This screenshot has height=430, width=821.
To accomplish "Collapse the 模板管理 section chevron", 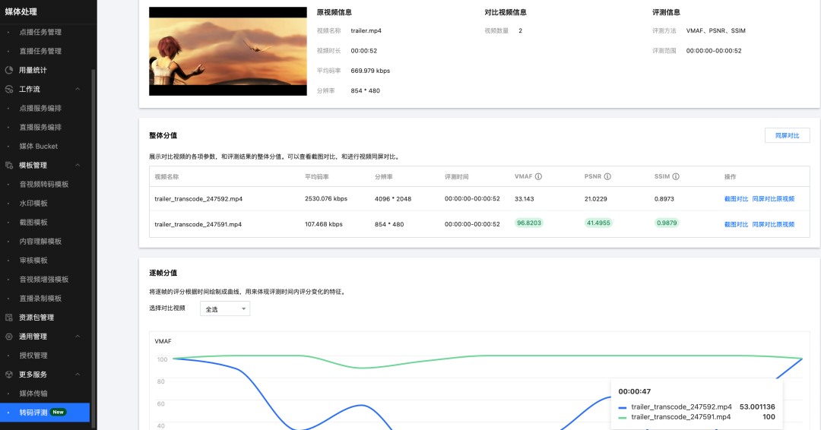I will coord(78,166).
